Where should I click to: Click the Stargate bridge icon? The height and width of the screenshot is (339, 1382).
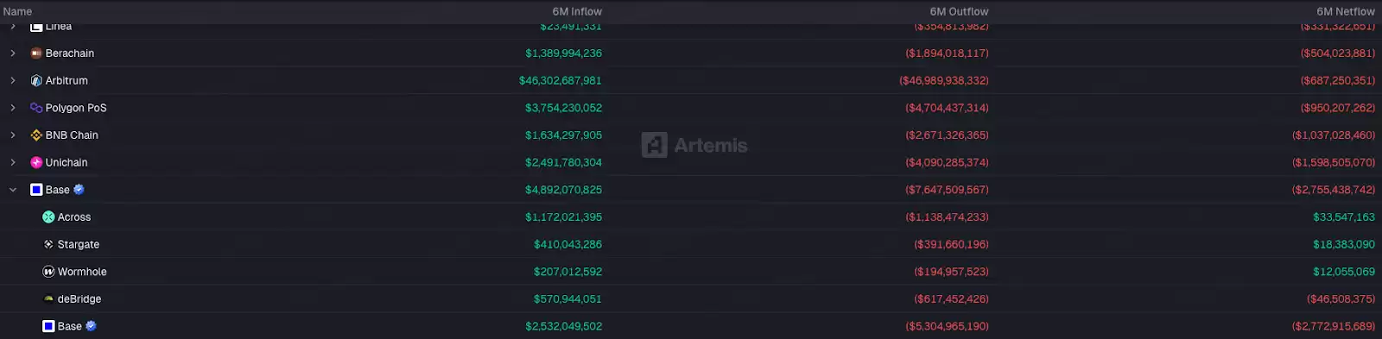pos(48,245)
